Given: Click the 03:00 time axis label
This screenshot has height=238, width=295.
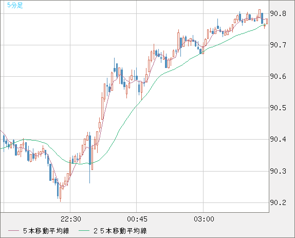Looking at the screenshot, I should click(204, 219).
